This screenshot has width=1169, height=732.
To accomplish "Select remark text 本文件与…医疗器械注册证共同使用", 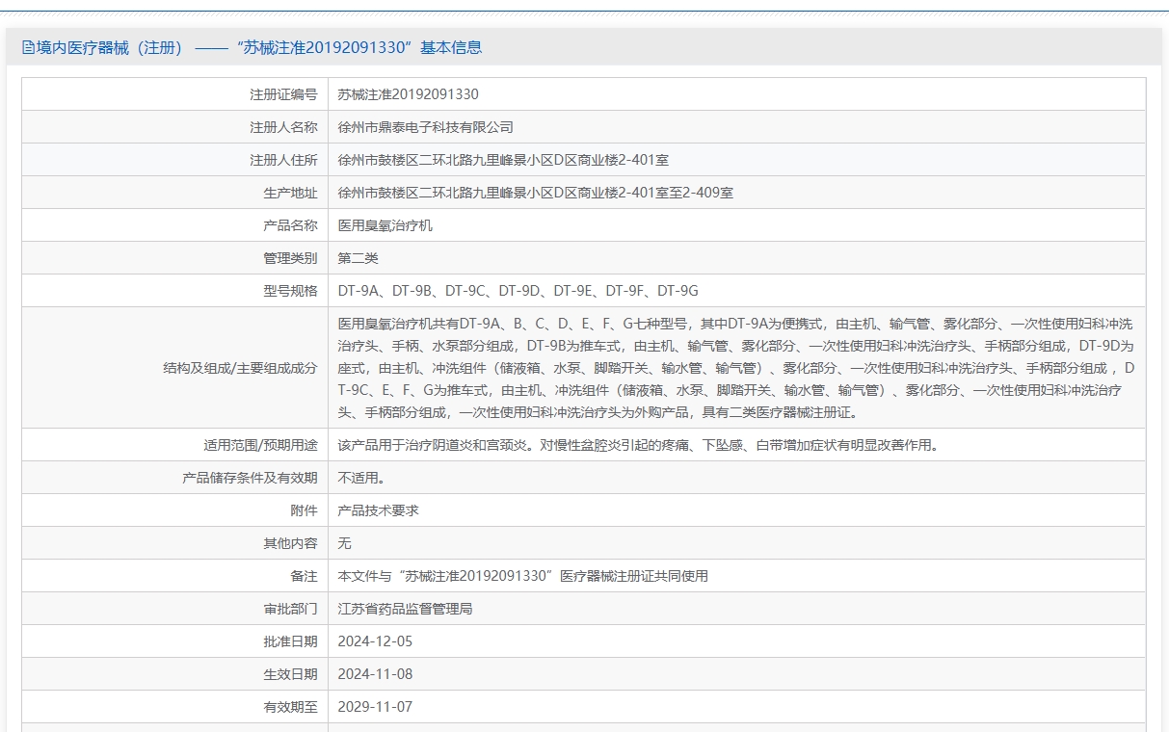I will 522,576.
